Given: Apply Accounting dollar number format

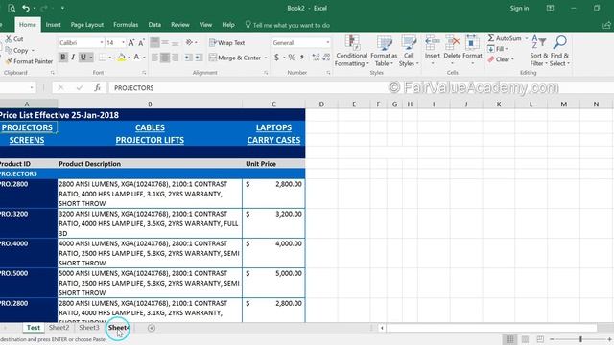Looking at the screenshot, I should point(277,57).
